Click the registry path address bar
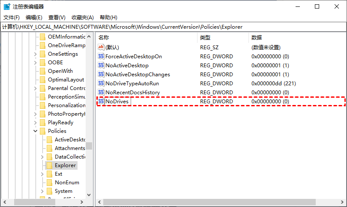This screenshot has width=347, height=207. [173, 27]
